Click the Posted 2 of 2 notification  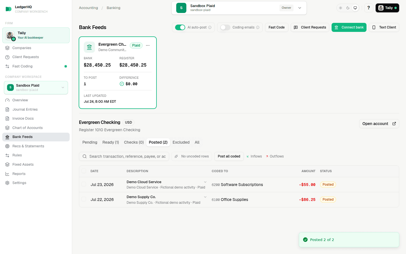[x=349, y=240]
